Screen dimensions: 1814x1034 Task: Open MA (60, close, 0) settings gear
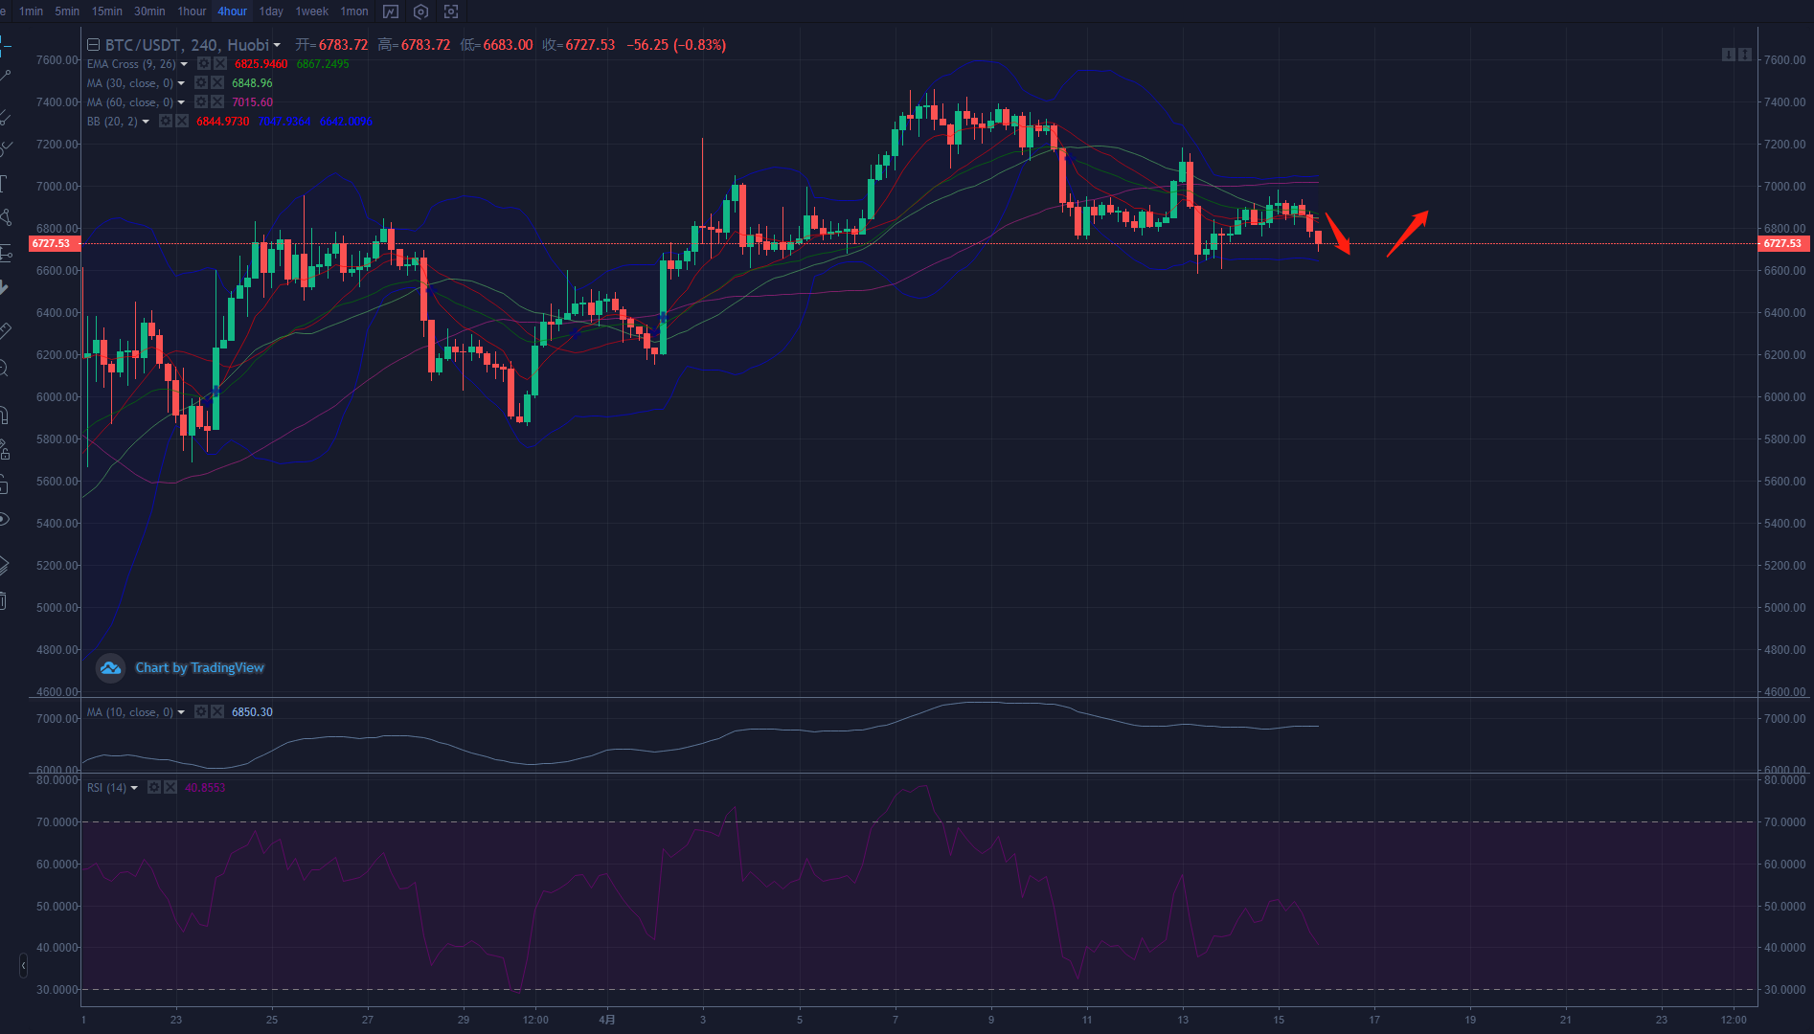tap(201, 102)
